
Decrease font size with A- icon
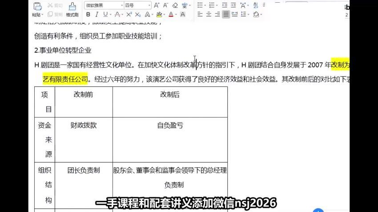pos(165,5)
